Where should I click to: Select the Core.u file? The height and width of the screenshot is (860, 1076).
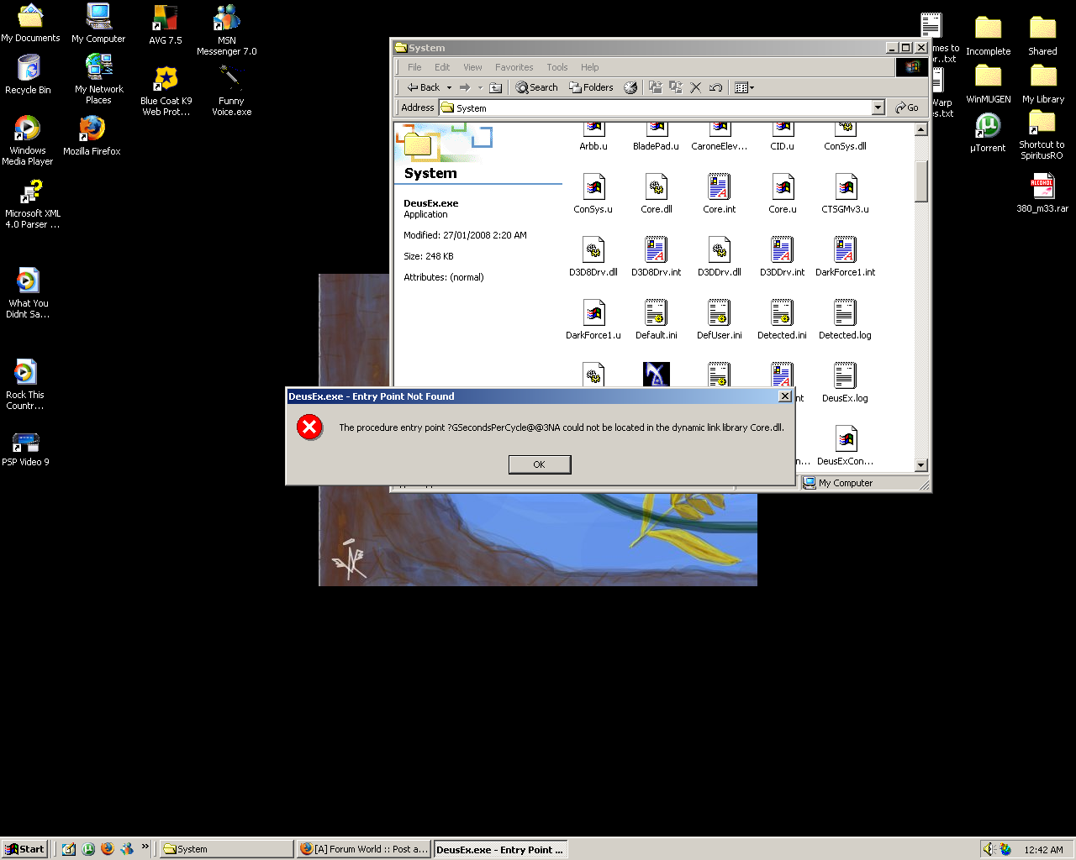(783, 194)
